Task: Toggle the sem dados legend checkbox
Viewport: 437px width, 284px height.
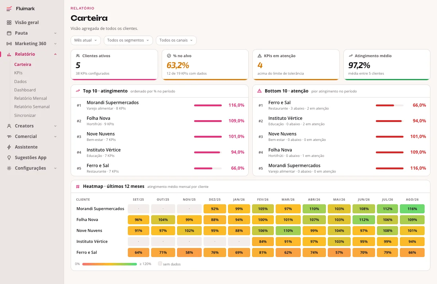Action: point(160,264)
